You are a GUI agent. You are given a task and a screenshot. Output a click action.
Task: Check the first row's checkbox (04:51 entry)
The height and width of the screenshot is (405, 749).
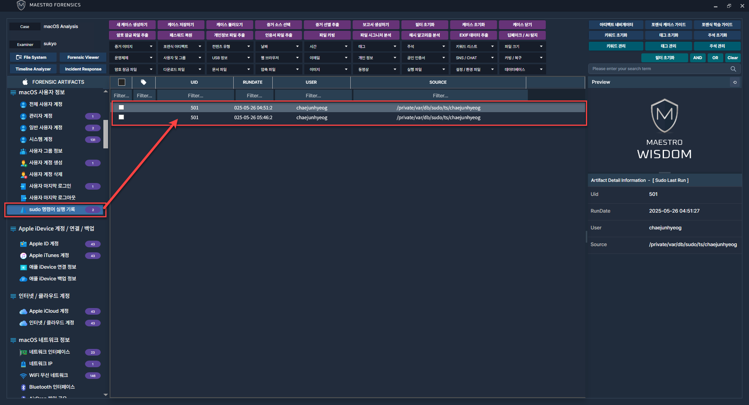point(121,107)
